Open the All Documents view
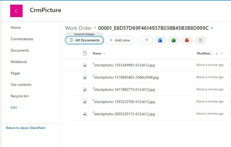The width and height of the screenshot is (231, 147). (x=85, y=40)
